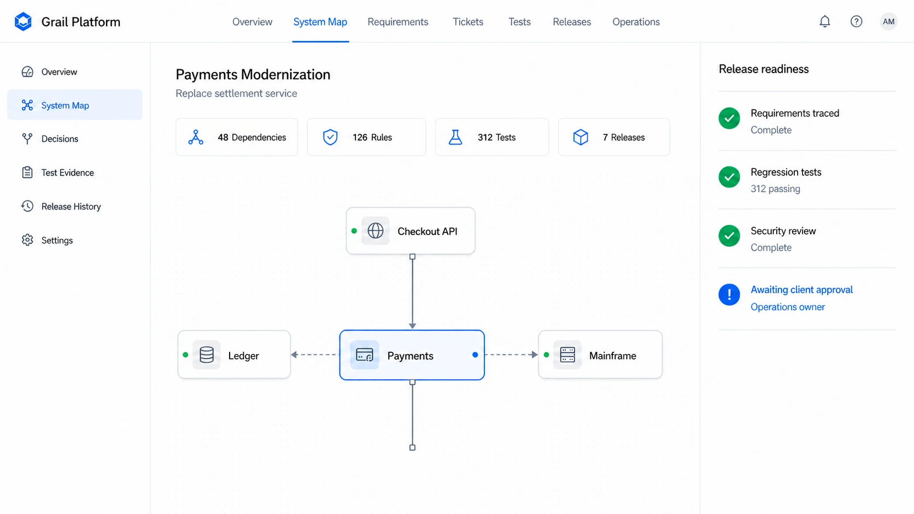The image size is (914, 514).
Task: Click the Requirements traced text
Action: [795, 113]
